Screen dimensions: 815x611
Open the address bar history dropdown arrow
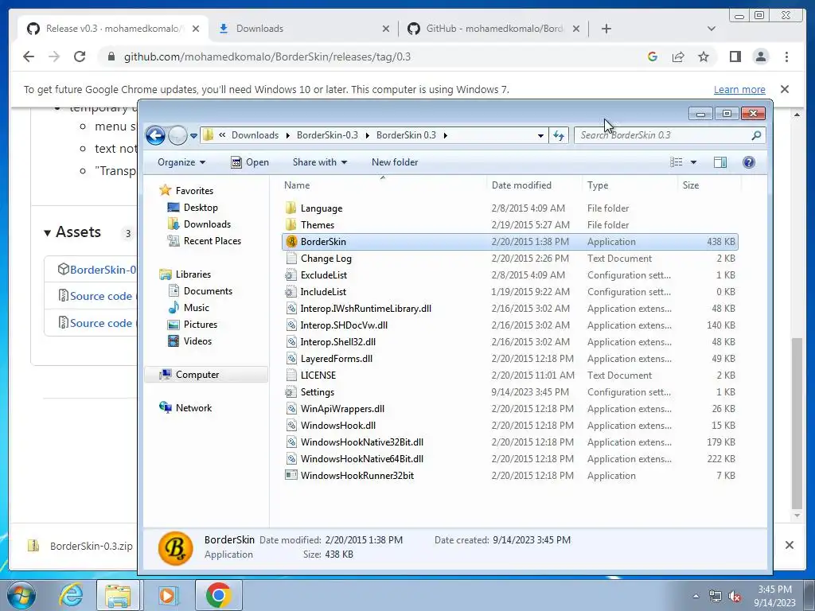coord(540,135)
